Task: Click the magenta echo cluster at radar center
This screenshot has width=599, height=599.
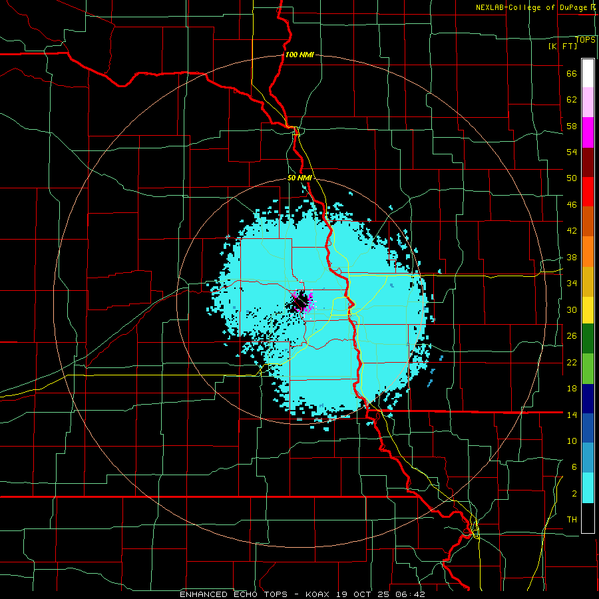Action: [303, 301]
